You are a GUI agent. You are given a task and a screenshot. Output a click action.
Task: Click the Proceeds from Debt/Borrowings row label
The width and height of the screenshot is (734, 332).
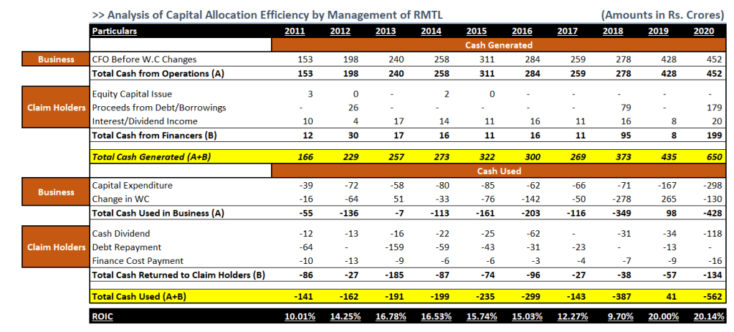159,108
